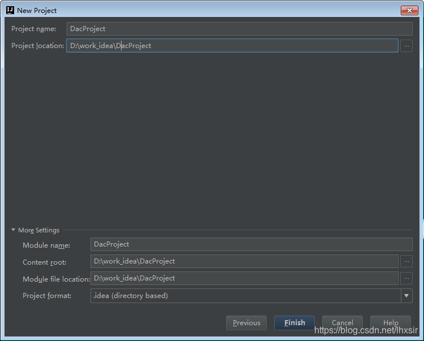Click the Content root input field
Viewport: 424px width, 341px height.
coord(244,261)
